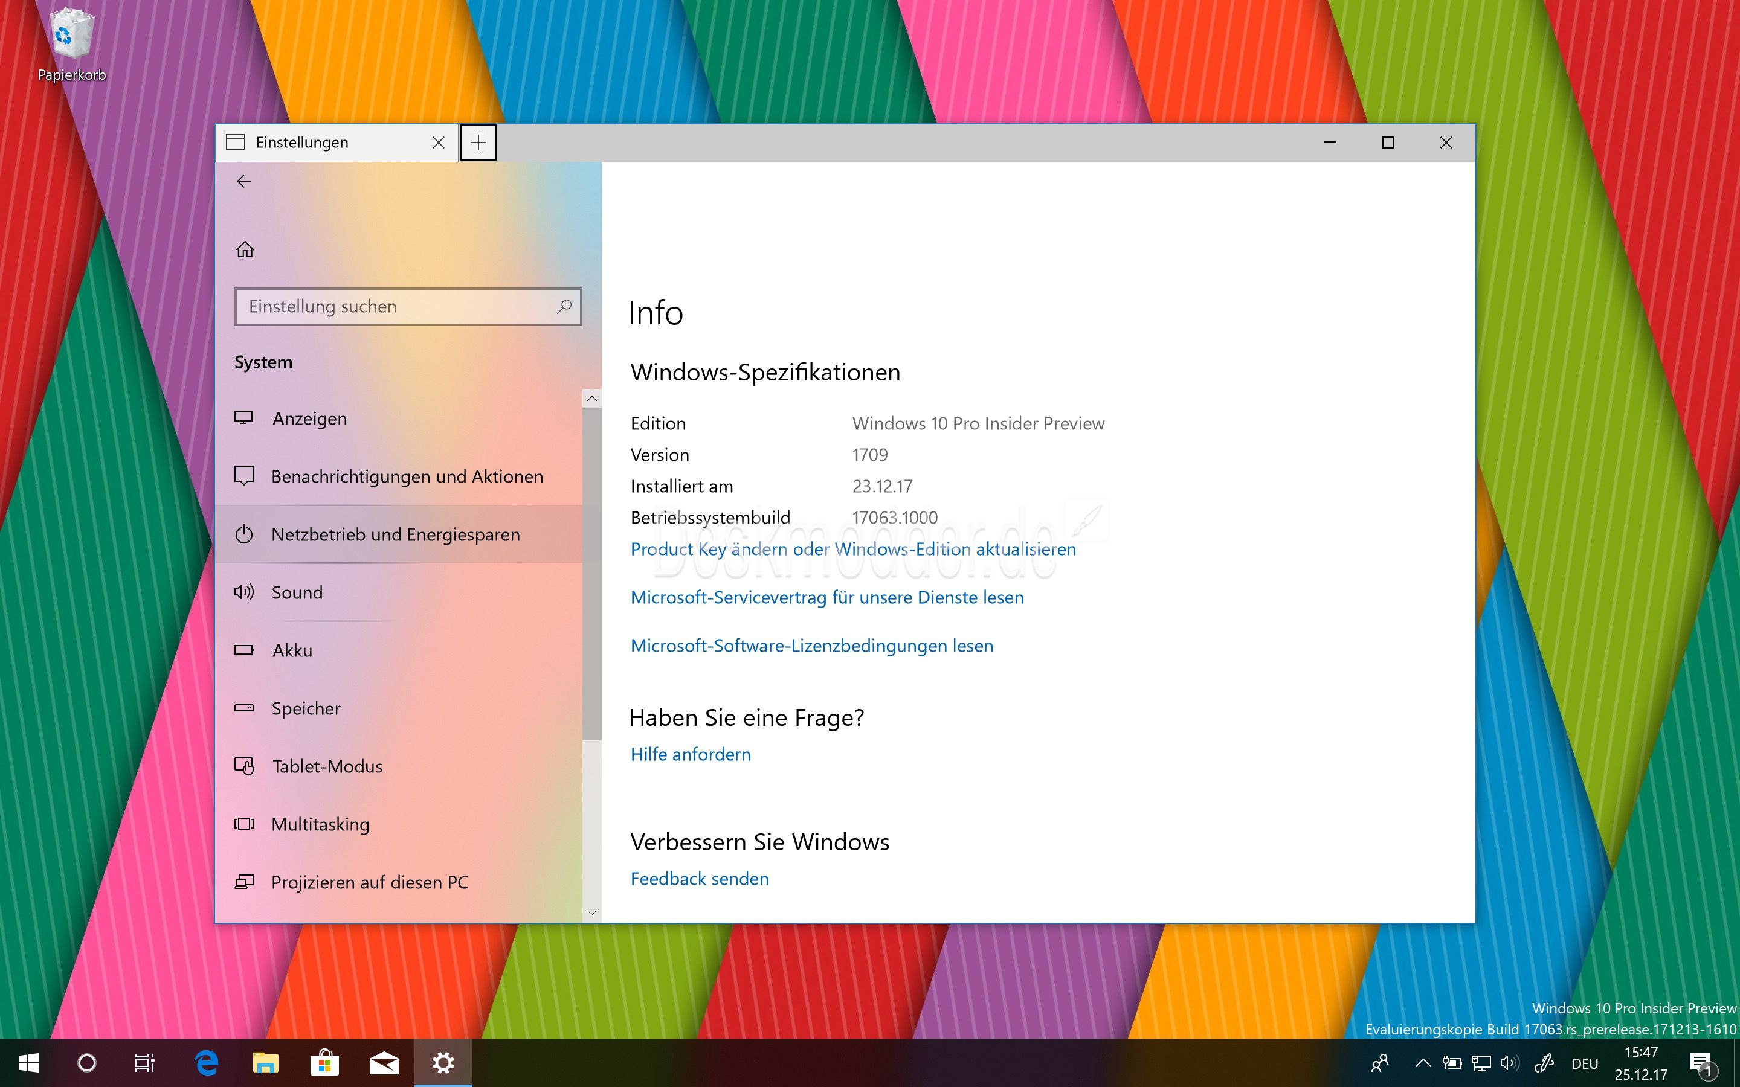
Task: Click Settings gear in taskbar
Action: pyautogui.click(x=443, y=1063)
